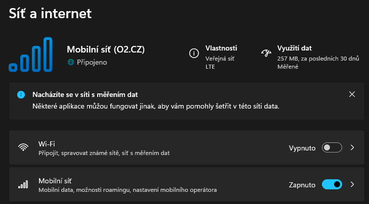Click the Připojeno status text

(x=92, y=62)
